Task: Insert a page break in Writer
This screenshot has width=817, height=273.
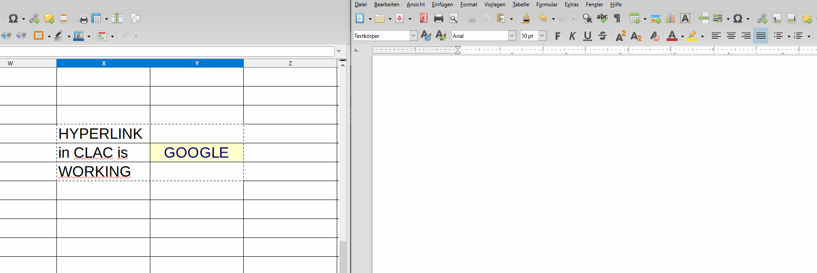Action: coord(703,18)
